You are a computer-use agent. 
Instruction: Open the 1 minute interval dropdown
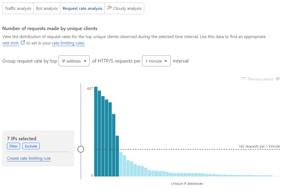tap(156, 61)
